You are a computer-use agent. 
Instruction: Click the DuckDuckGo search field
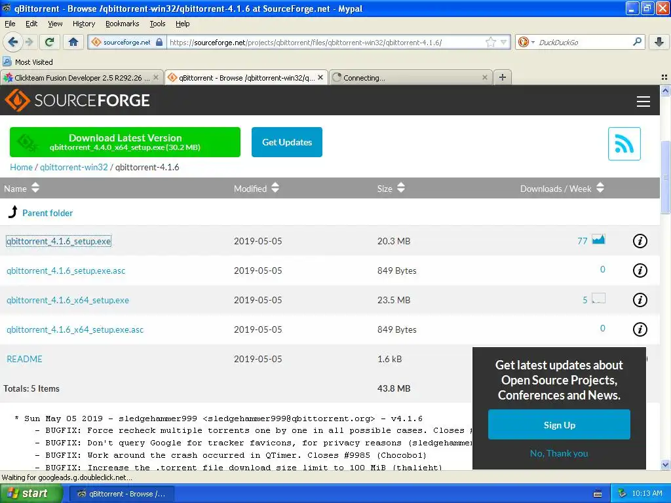pyautogui.click(x=583, y=42)
